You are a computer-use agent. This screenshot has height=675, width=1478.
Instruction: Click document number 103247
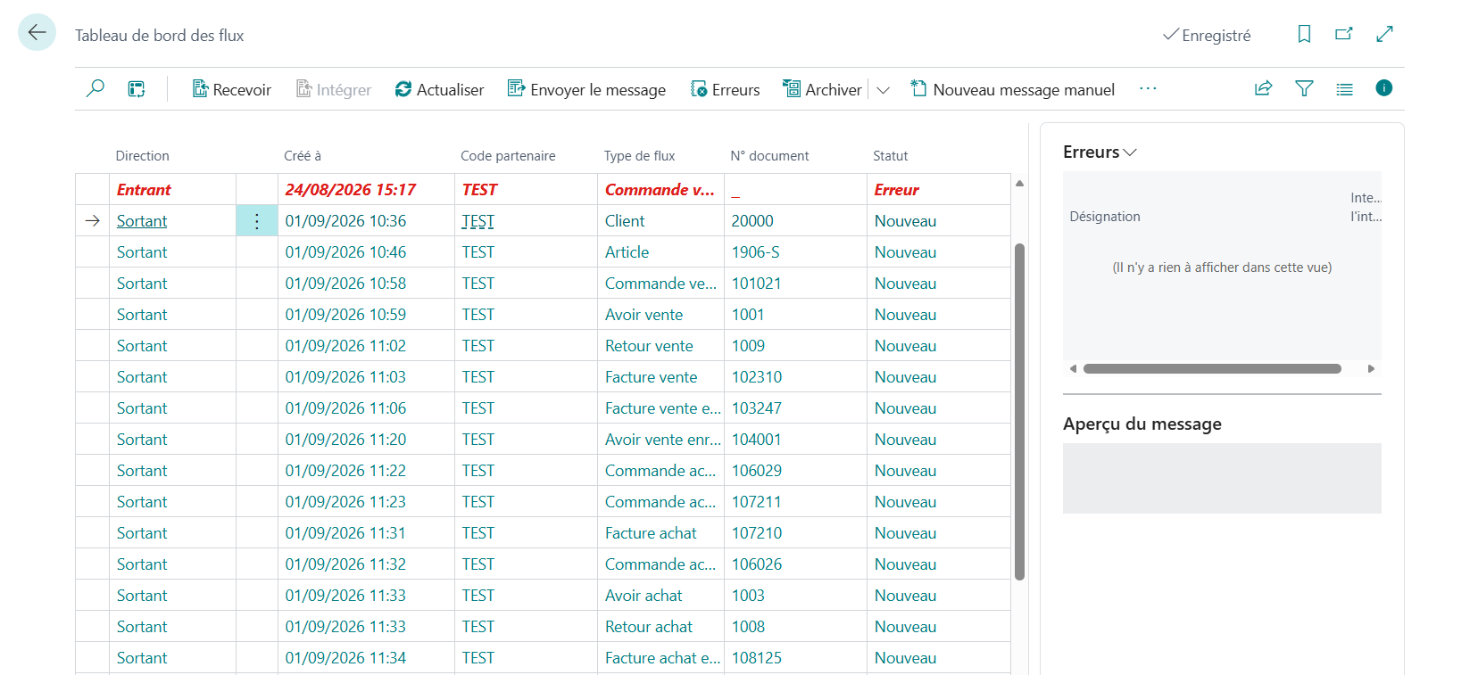(756, 408)
